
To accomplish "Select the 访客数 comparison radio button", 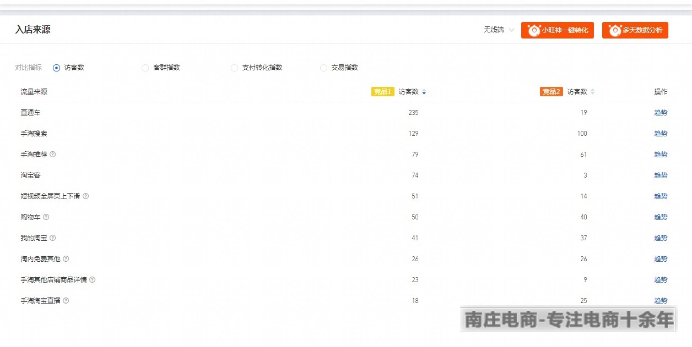I will (x=56, y=68).
